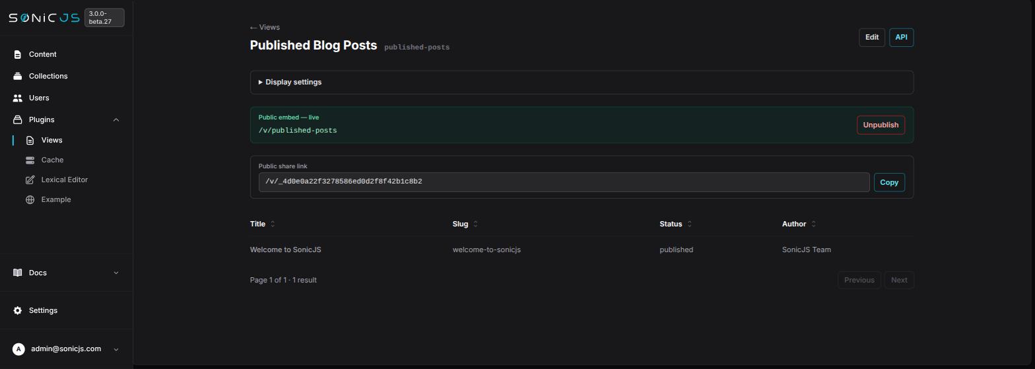
Task: Sort by Author column arrows
Action: 813,224
